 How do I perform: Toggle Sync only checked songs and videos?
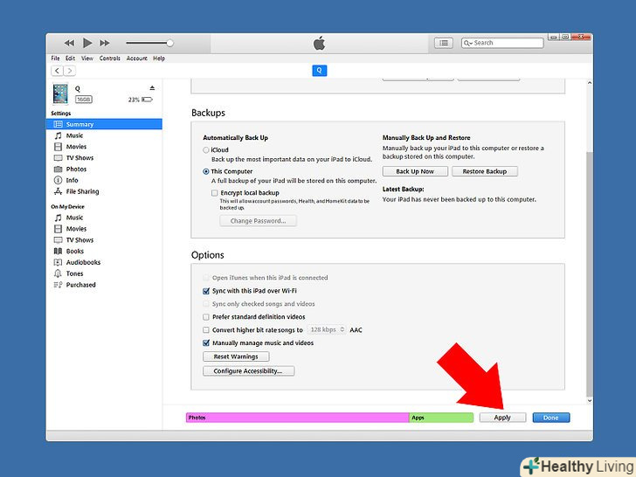tap(206, 304)
